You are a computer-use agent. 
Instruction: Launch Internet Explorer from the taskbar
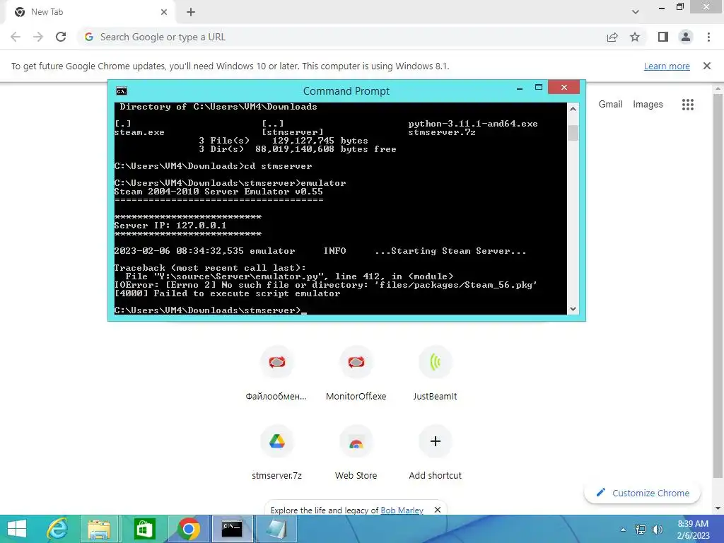[x=58, y=529]
